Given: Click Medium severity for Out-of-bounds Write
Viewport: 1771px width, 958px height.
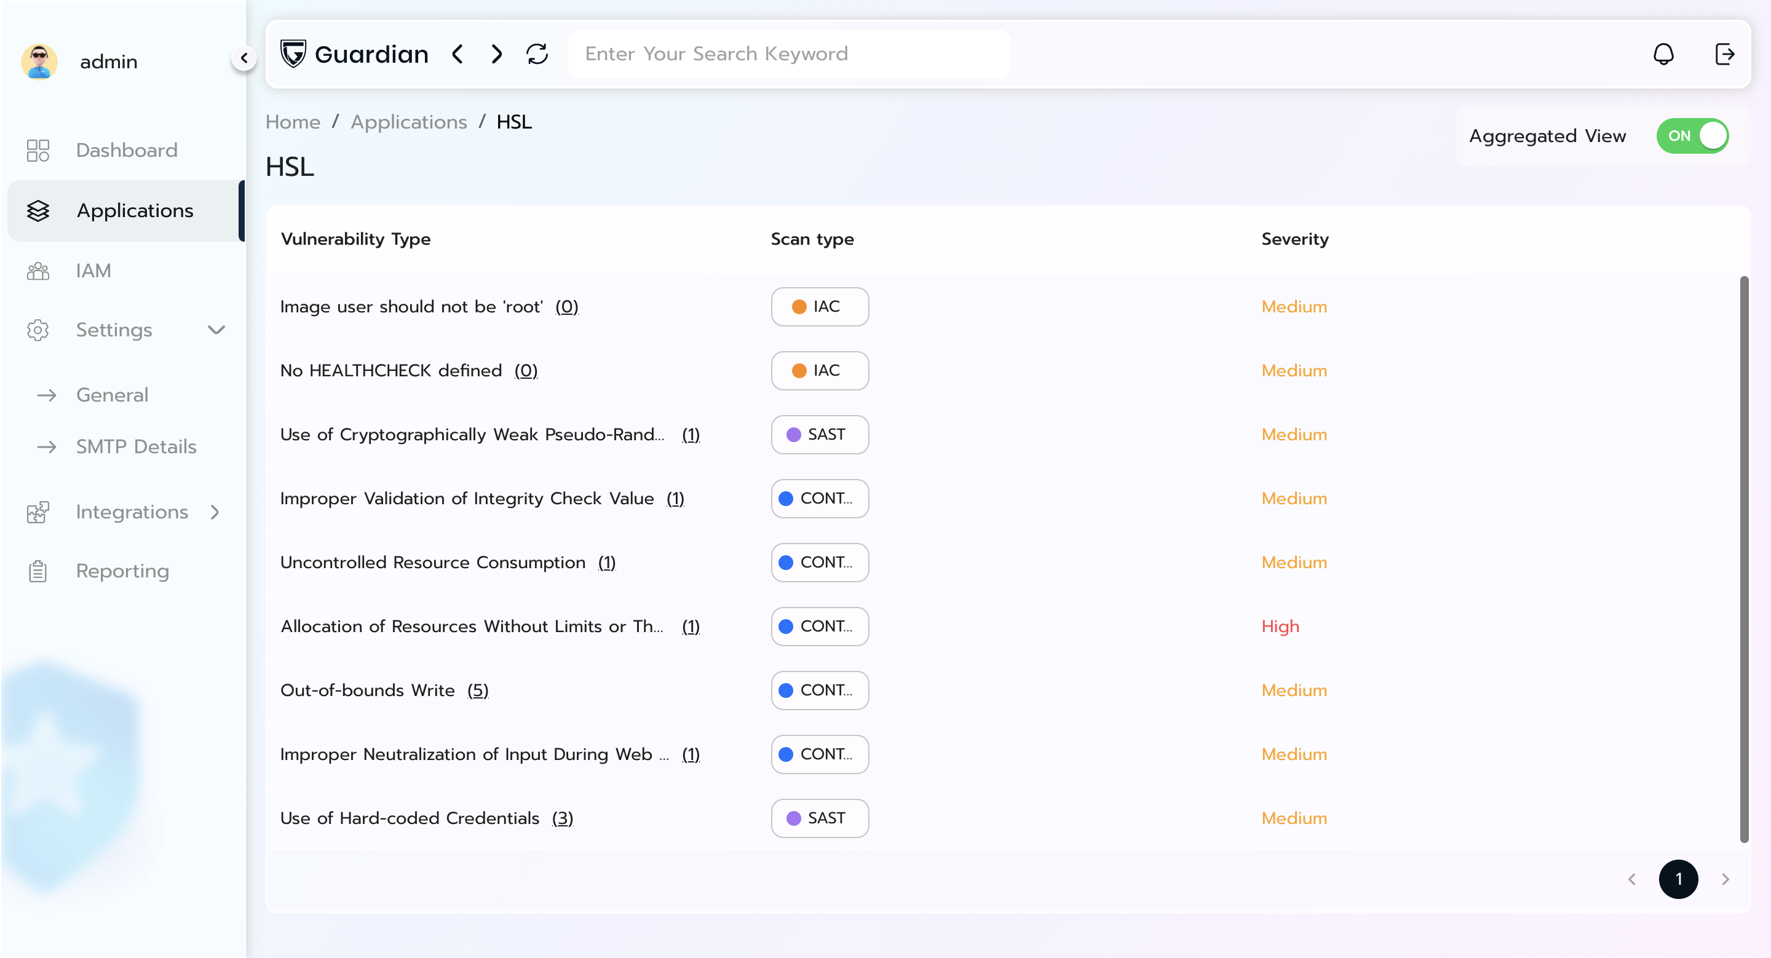Looking at the screenshot, I should point(1294,690).
